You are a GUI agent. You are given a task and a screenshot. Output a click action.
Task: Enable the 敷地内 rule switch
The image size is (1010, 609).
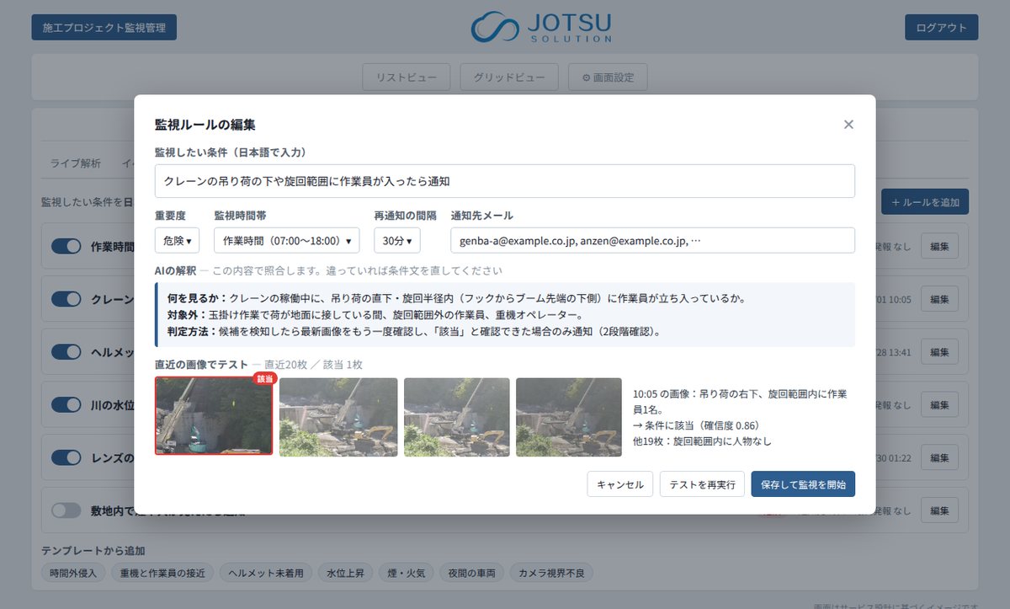[66, 510]
